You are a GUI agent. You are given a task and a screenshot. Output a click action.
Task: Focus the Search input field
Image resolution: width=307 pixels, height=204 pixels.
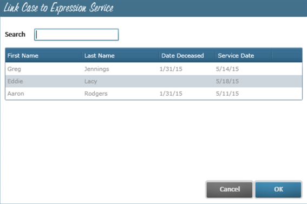point(76,35)
